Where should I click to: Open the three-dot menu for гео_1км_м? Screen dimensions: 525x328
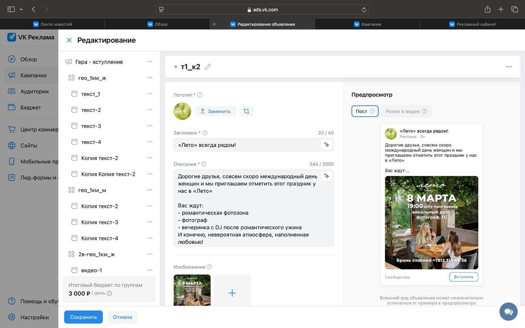[x=150, y=190]
